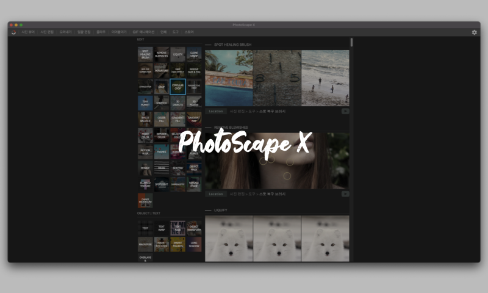
Task: Open the Change Background tile
Action: pos(145,201)
